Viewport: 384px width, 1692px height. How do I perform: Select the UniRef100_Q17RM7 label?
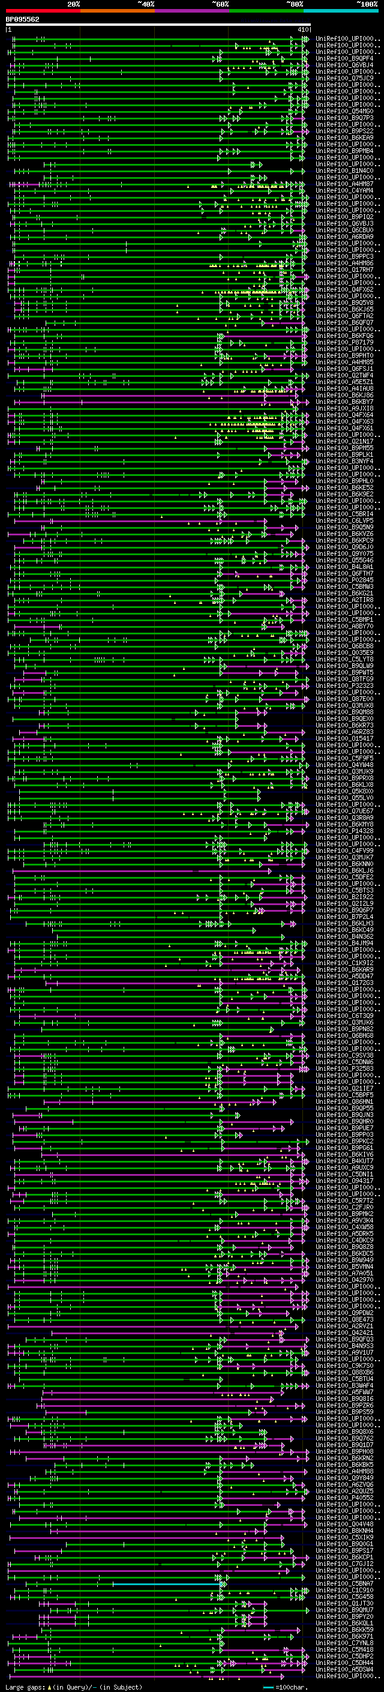[x=344, y=270]
